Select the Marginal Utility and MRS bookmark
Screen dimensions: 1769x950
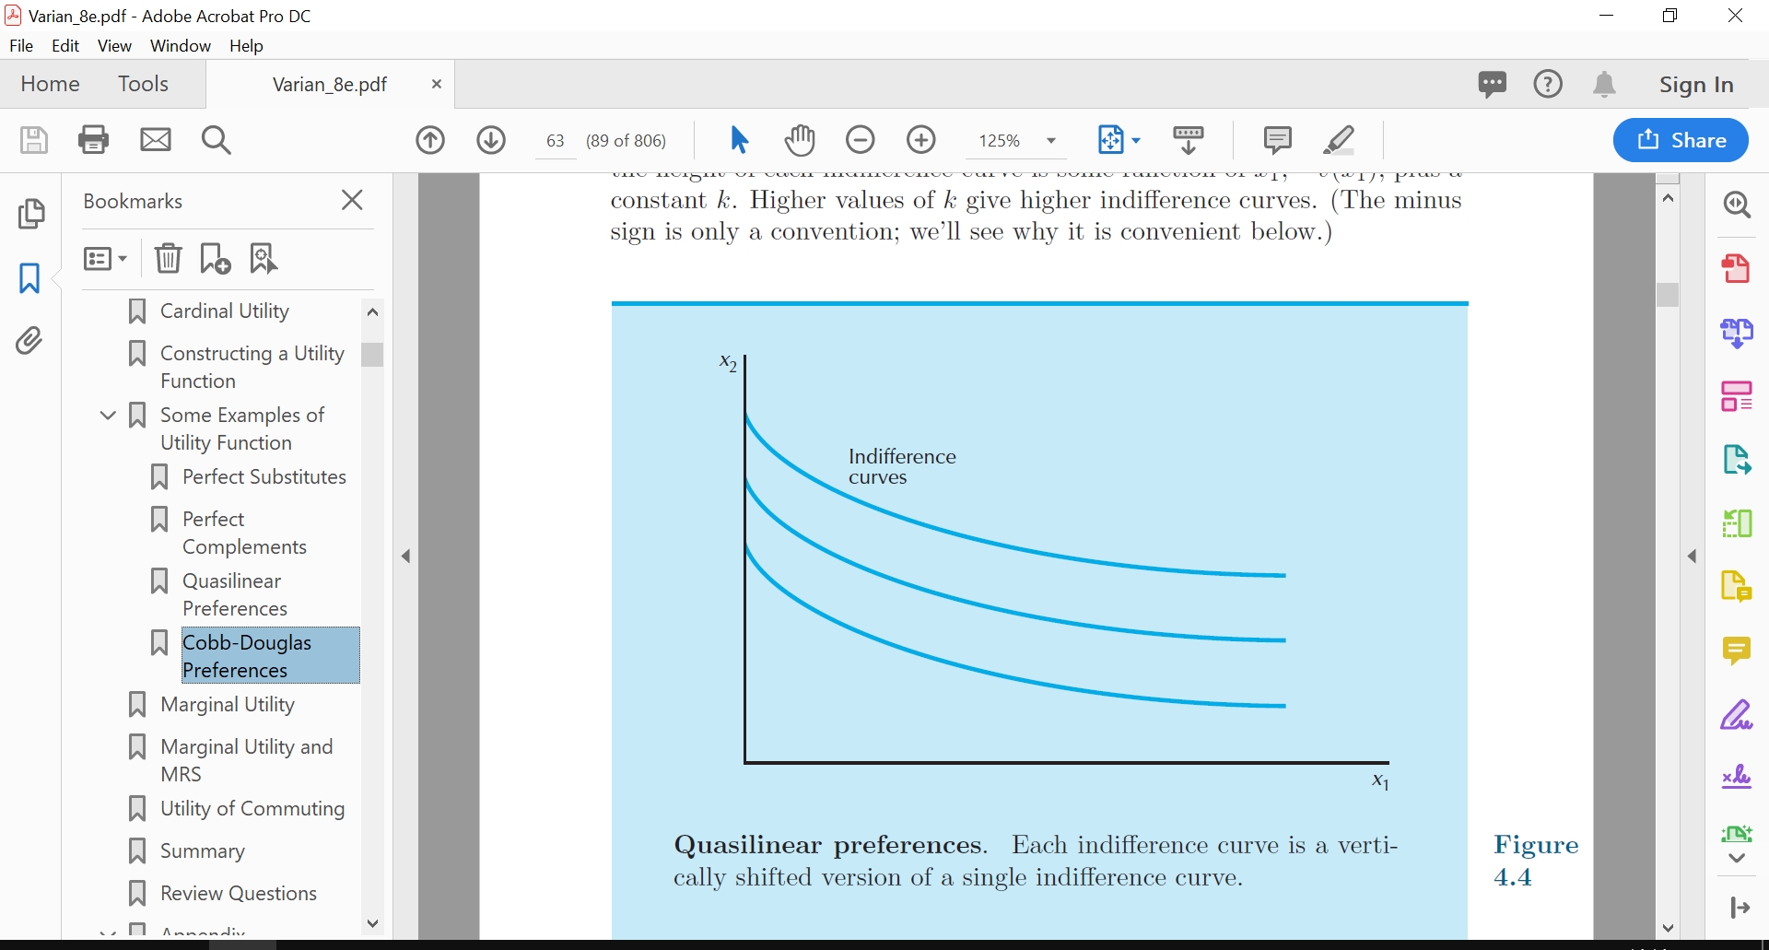click(x=246, y=760)
